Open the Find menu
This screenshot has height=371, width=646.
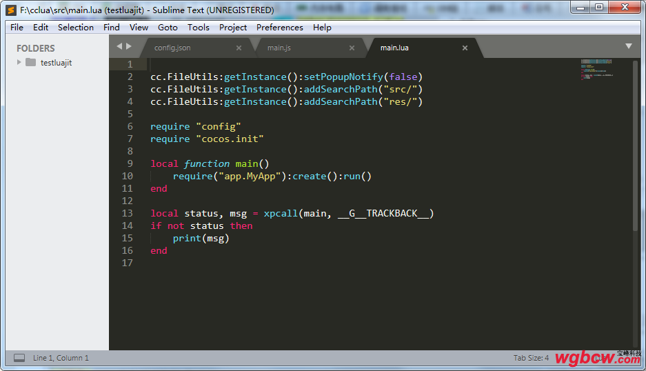112,27
